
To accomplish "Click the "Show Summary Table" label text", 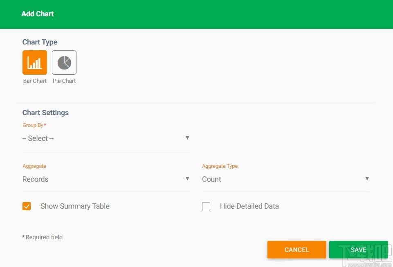I will (x=75, y=206).
